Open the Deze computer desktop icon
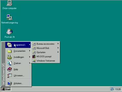This screenshot has height=92, width=122. tap(9, 3)
